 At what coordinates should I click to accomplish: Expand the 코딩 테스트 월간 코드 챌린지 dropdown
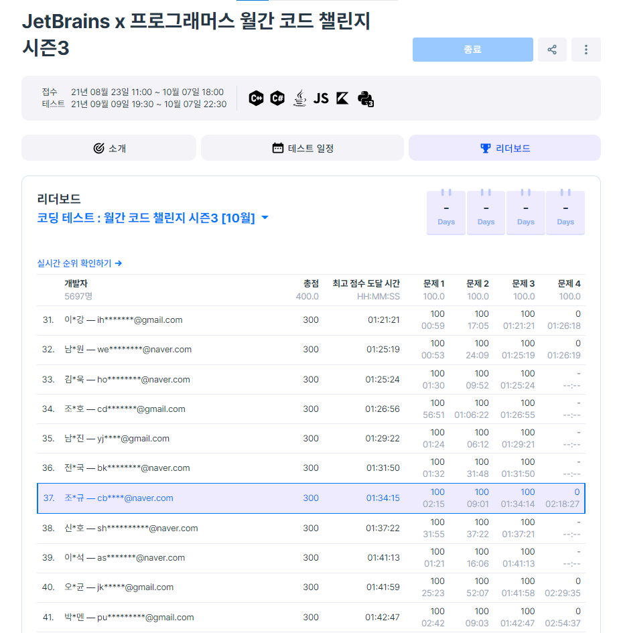tap(153, 218)
